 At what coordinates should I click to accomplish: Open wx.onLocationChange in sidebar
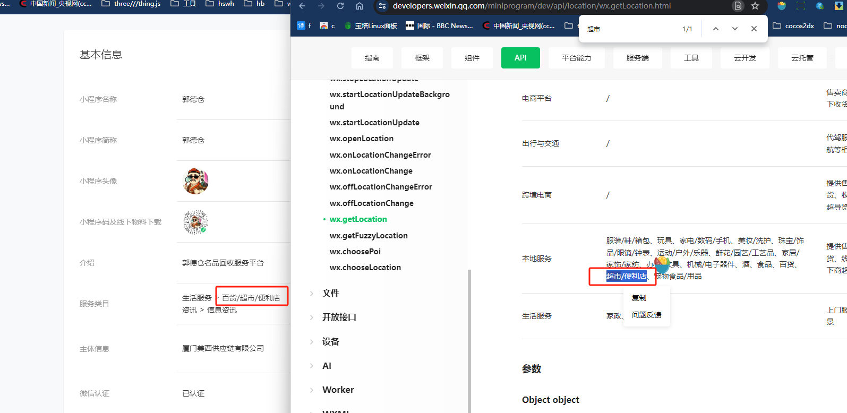tap(371, 171)
